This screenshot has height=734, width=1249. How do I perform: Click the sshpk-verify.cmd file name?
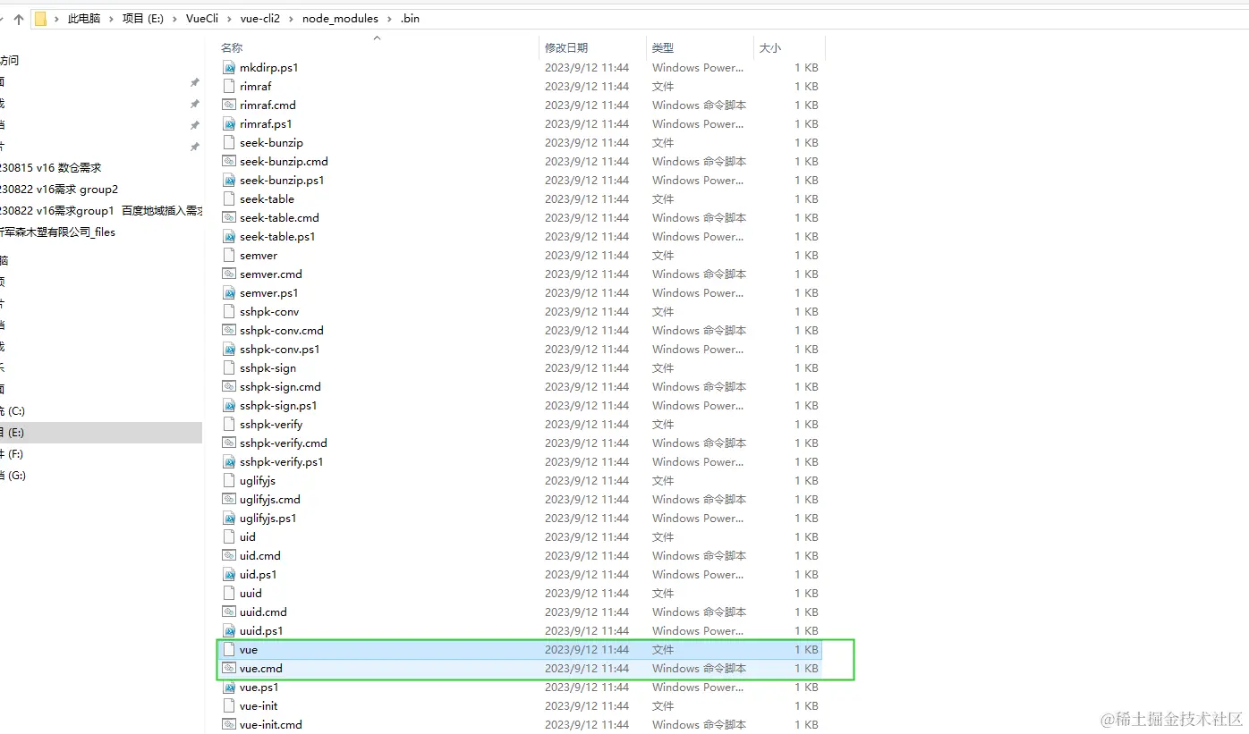(x=284, y=443)
